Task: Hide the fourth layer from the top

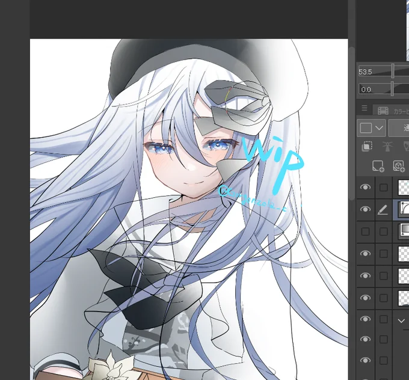Action: pos(365,254)
